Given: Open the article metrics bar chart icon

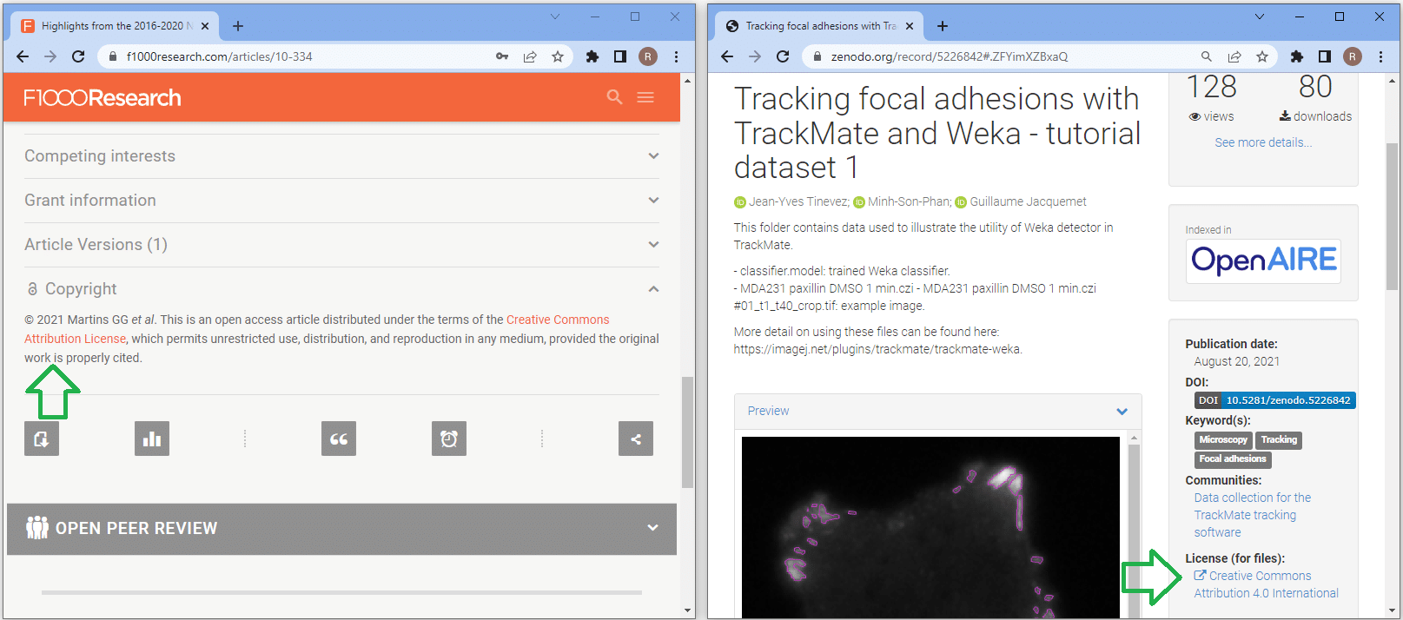Looking at the screenshot, I should tap(152, 439).
